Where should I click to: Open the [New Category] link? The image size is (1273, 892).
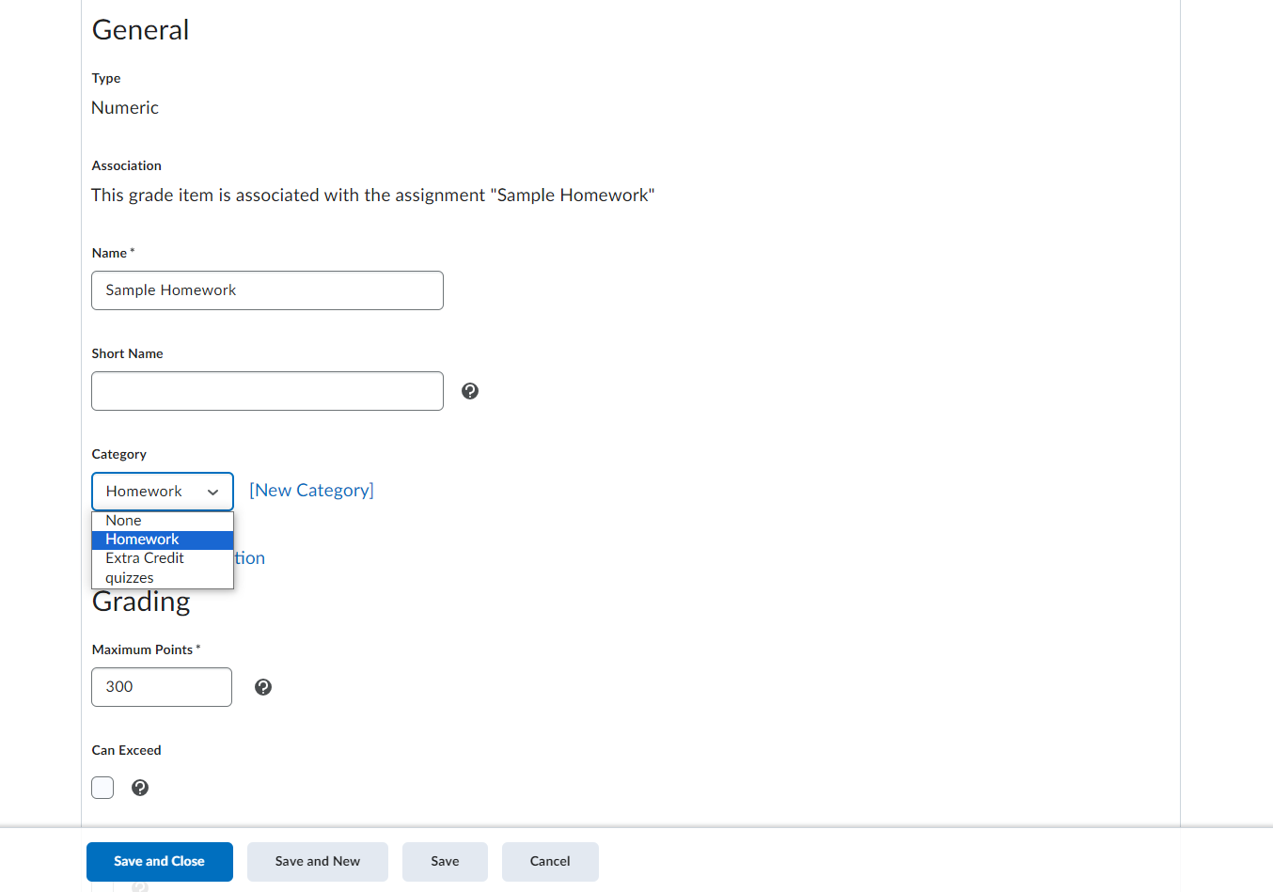click(x=311, y=490)
